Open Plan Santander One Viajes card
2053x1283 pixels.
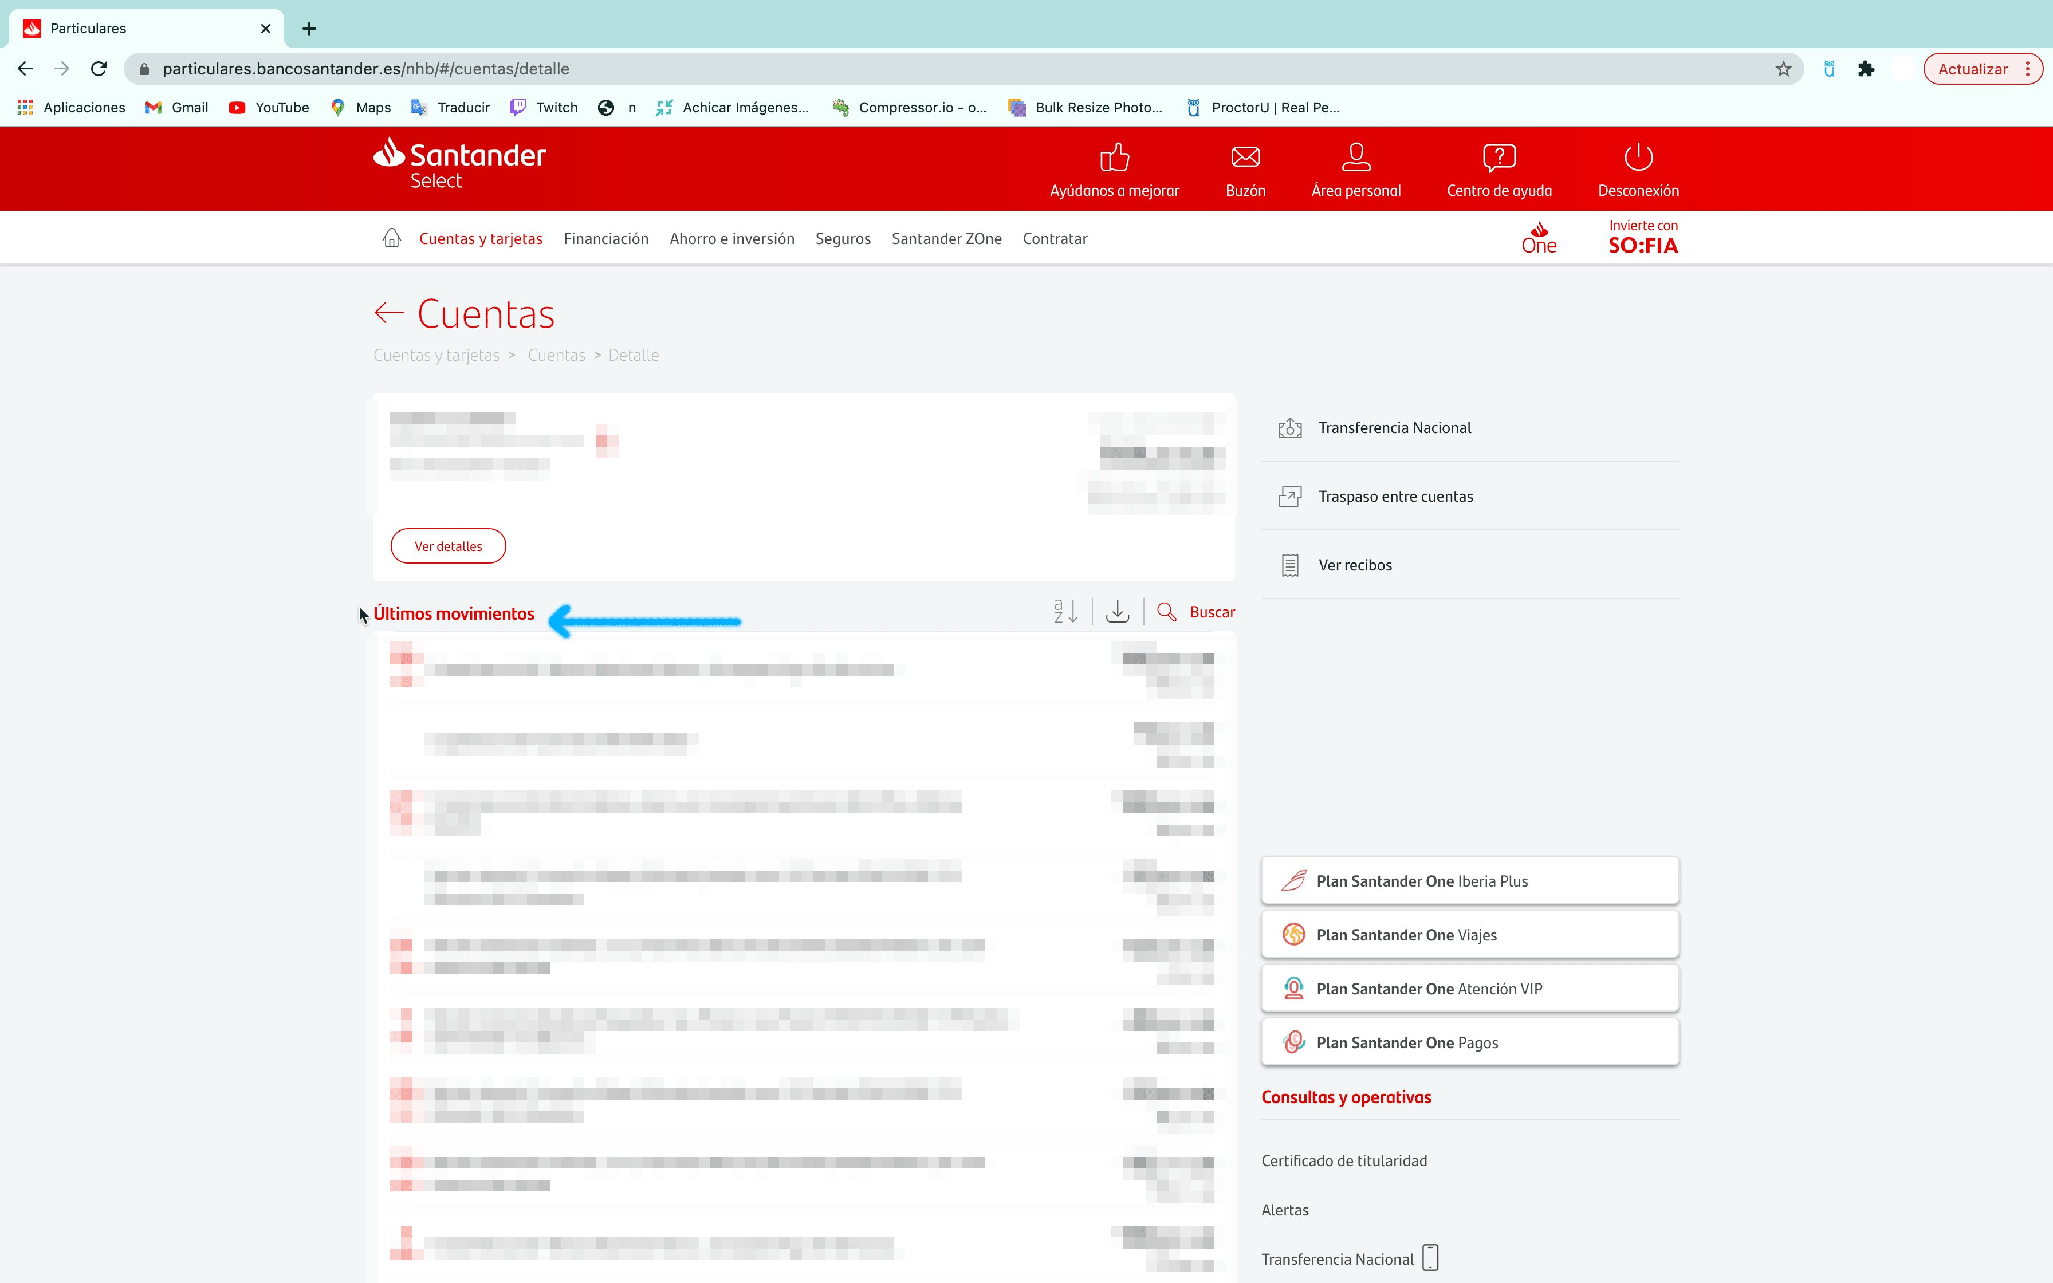(x=1469, y=935)
